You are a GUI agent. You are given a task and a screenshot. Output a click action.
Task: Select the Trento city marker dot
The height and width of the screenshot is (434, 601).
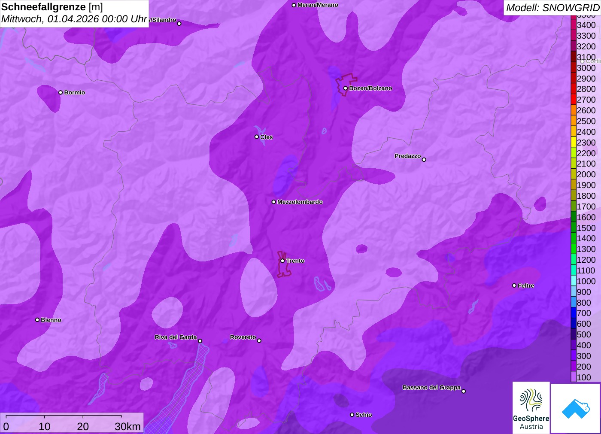click(282, 261)
